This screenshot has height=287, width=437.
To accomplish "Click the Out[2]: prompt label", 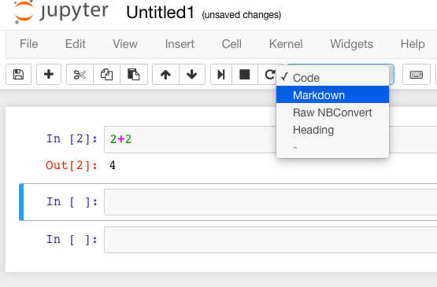I will 72,165.
